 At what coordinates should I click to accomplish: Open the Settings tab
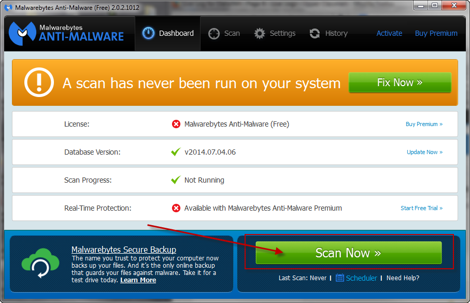pyautogui.click(x=275, y=33)
